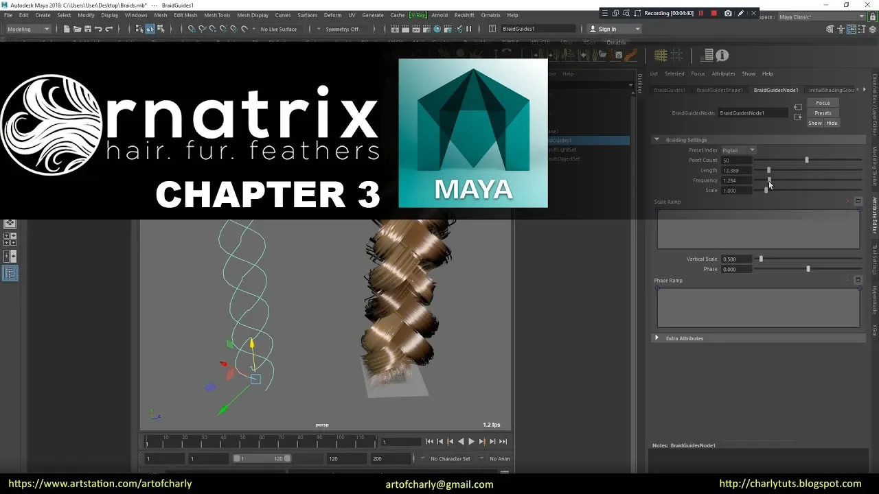The height and width of the screenshot is (494, 879).
Task: Click the Redo arrow icon
Action: pos(109,29)
